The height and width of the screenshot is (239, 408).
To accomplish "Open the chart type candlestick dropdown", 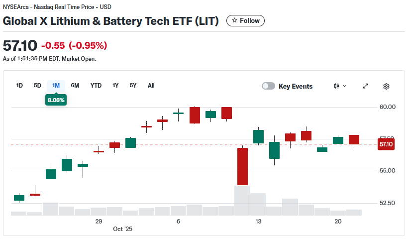I will point(340,86).
